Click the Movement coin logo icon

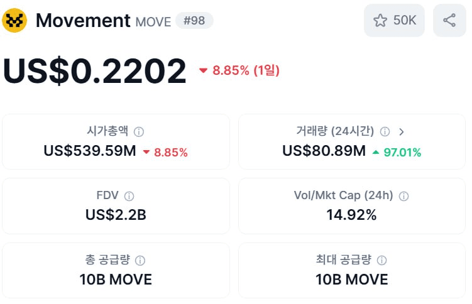(x=15, y=20)
